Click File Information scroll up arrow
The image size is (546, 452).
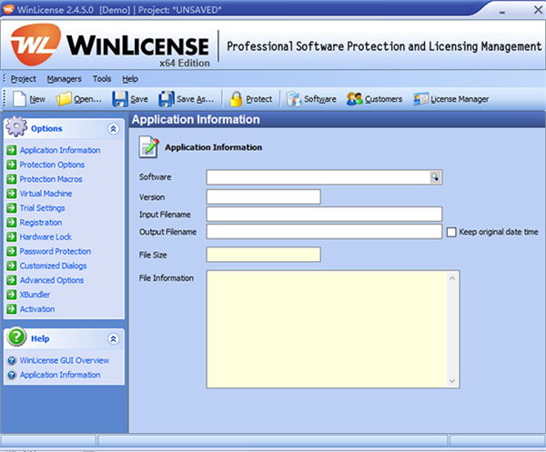452,278
